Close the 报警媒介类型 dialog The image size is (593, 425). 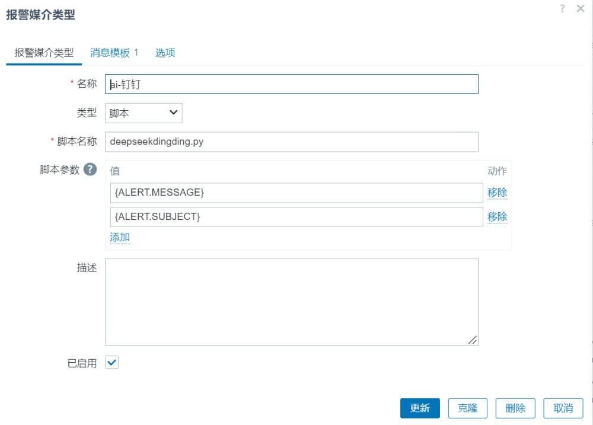click(581, 8)
